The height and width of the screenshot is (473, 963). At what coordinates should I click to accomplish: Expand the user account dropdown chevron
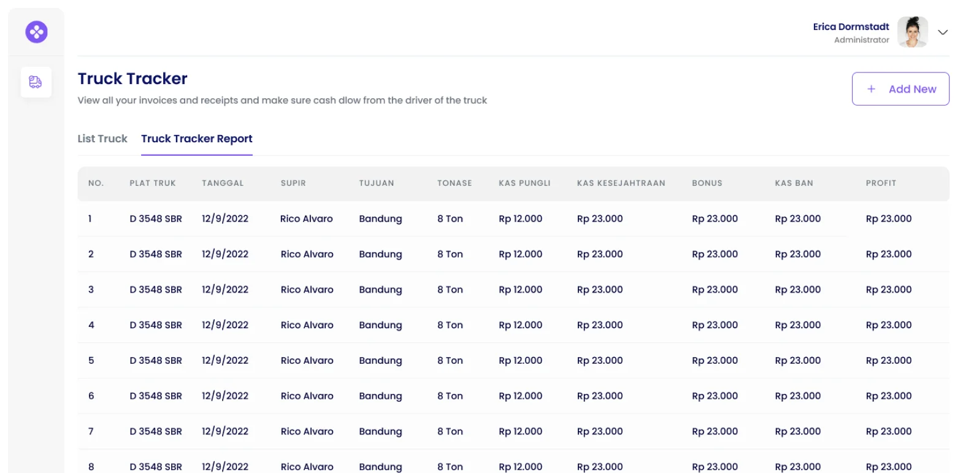point(943,33)
